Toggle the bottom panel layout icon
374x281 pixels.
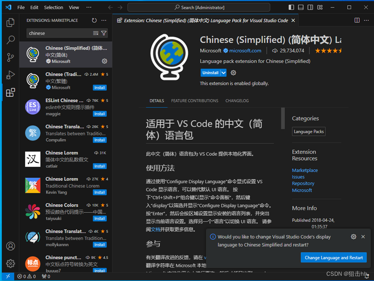coord(301,7)
